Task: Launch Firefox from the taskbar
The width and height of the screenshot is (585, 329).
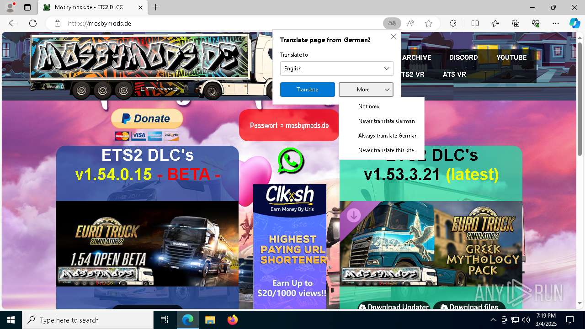Action: [232, 320]
